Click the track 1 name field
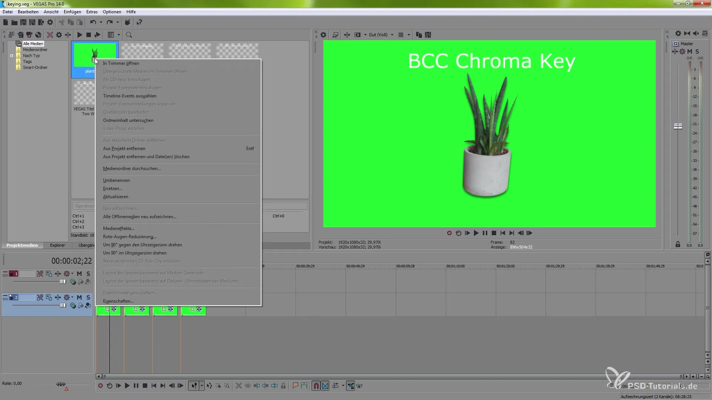Image resolution: width=712 pixels, height=400 pixels. point(27,274)
